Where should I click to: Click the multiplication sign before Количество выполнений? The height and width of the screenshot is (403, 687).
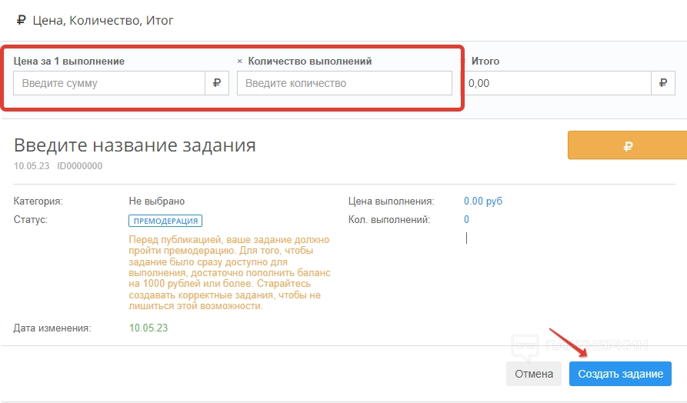239,62
